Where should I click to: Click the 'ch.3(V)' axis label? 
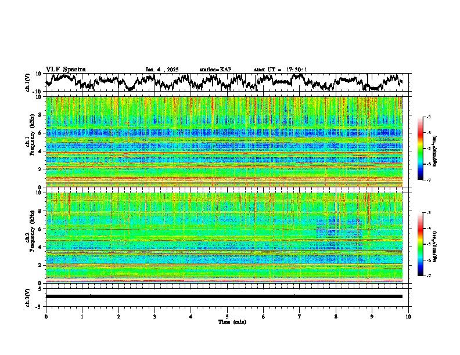click(28, 298)
